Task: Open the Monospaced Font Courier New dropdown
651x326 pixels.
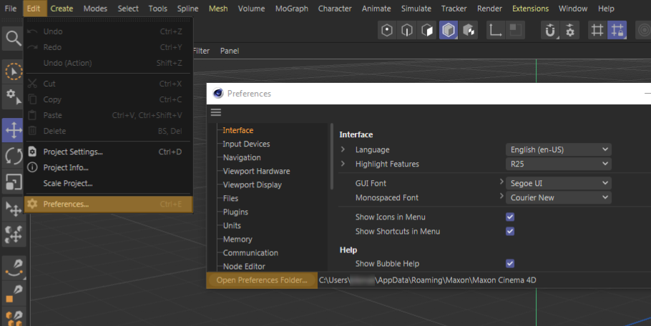Action: coord(559,198)
